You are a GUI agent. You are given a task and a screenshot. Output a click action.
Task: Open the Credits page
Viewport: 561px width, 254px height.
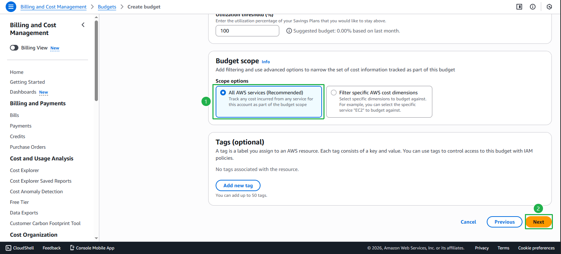(x=17, y=136)
